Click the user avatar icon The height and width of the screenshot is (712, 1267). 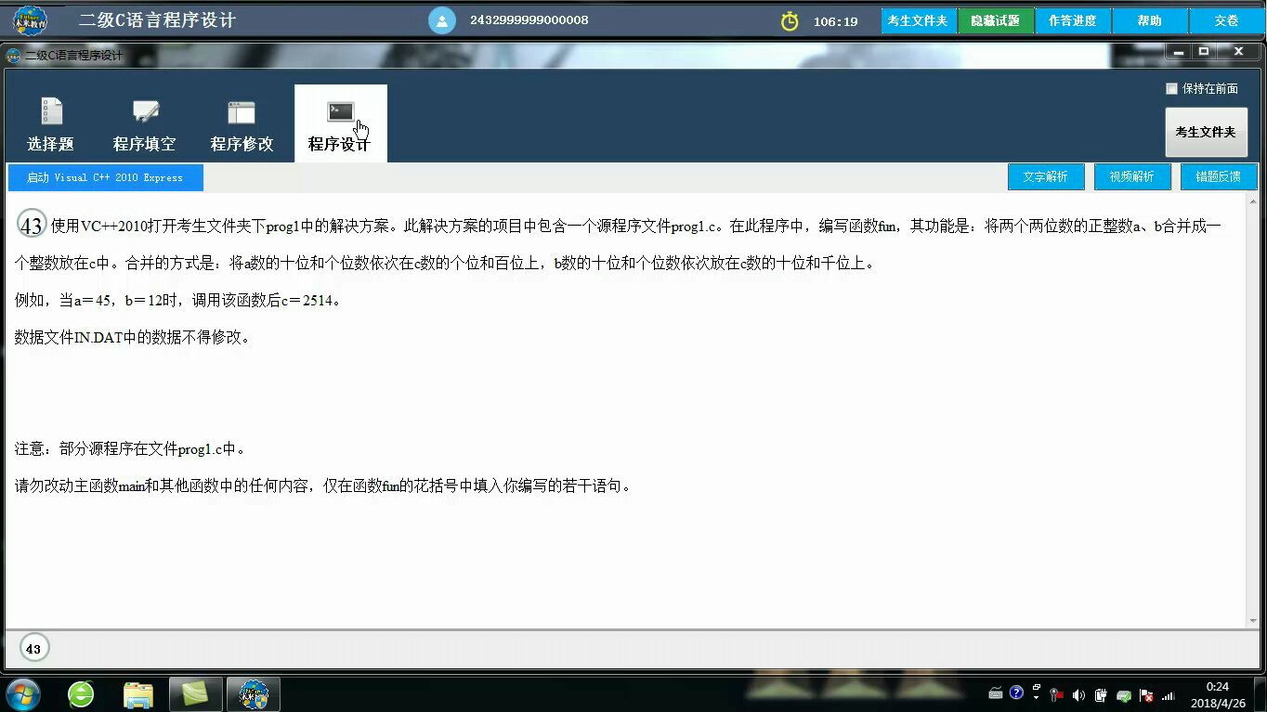[x=442, y=20]
